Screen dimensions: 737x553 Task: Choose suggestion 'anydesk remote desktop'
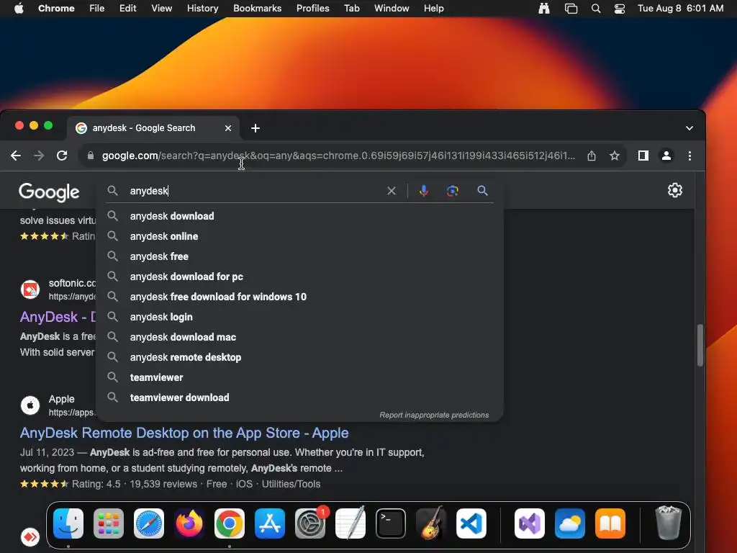pos(300,357)
